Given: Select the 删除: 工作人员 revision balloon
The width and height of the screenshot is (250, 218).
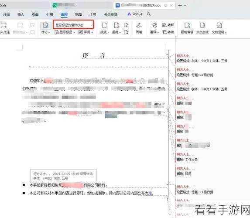Looking at the screenshot, I should pyautogui.click(x=187, y=157).
